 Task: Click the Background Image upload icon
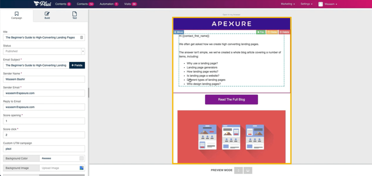(82, 168)
